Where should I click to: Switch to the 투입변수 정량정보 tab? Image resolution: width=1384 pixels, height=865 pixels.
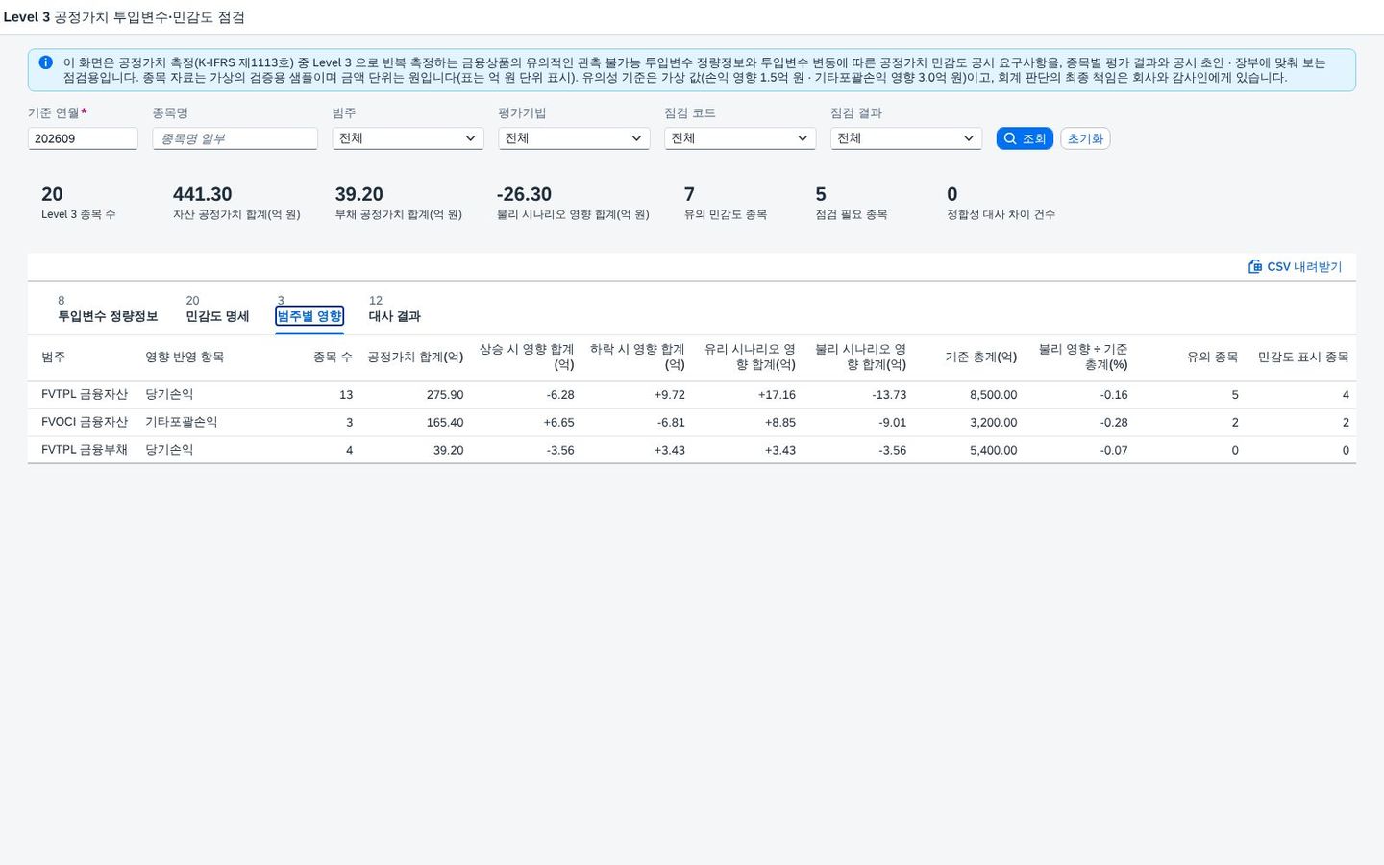[108, 316]
